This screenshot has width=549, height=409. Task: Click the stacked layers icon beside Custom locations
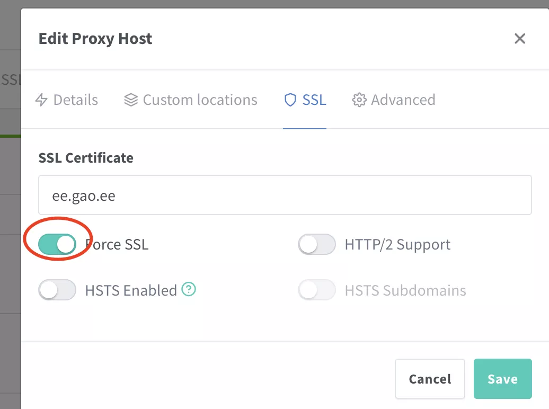131,100
